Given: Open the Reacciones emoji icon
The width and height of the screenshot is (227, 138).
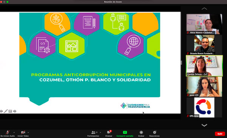Looking at the screenshot, I should (154, 132).
